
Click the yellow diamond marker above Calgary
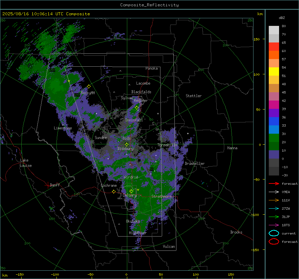tap(131, 191)
